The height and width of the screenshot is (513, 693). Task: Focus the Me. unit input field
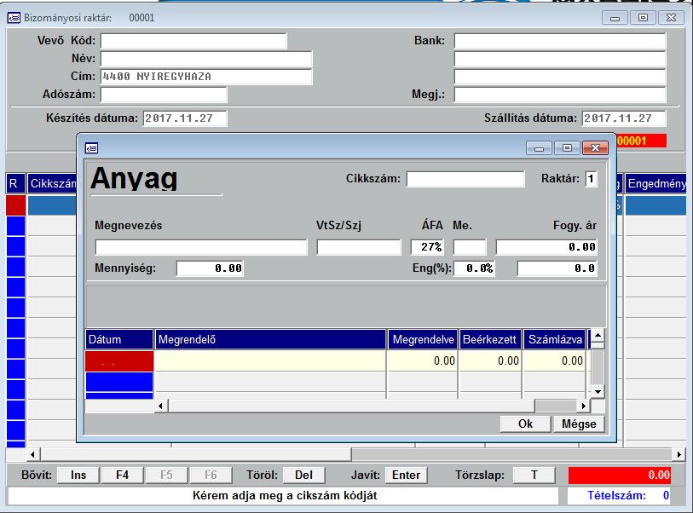tap(470, 247)
